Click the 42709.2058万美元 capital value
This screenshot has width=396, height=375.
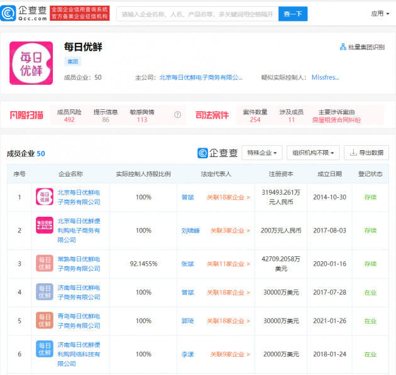[281, 264]
